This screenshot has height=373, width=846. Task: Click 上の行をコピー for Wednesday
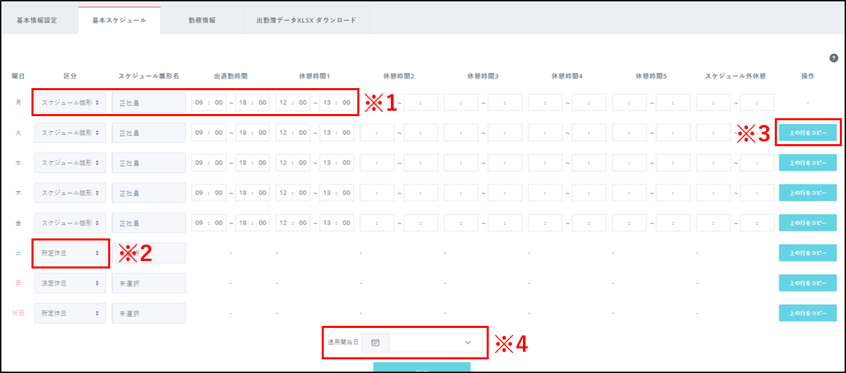(x=808, y=163)
